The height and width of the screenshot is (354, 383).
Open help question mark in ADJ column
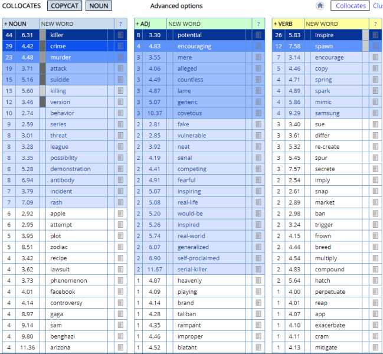258,24
